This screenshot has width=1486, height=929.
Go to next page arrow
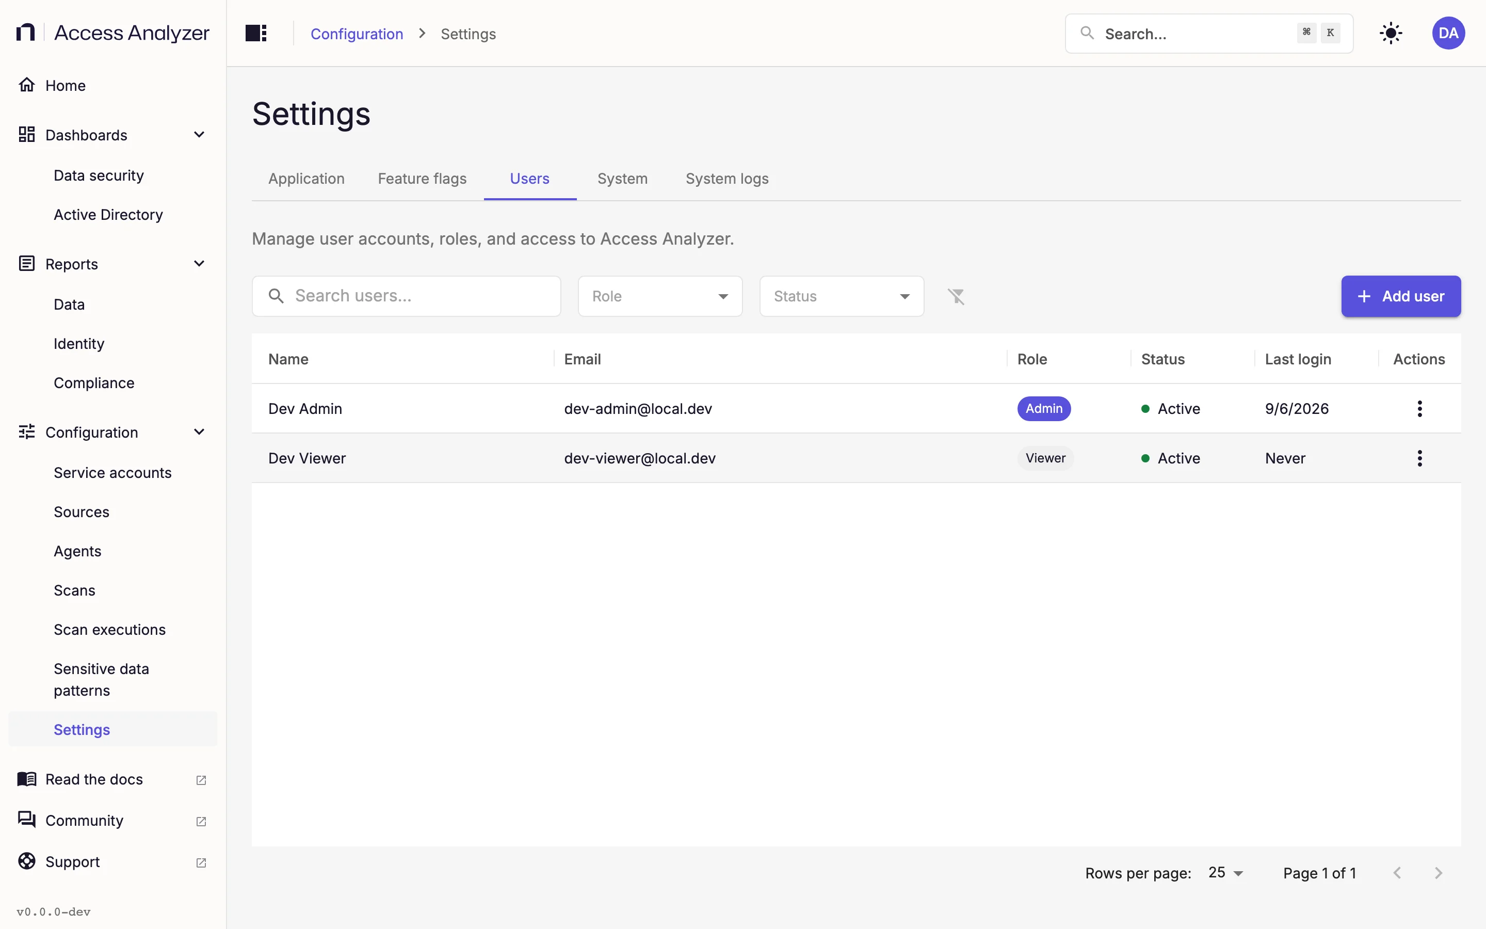1439,873
